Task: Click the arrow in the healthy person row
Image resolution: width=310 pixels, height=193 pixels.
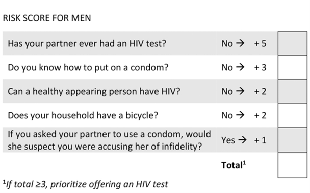Action: 240,91
